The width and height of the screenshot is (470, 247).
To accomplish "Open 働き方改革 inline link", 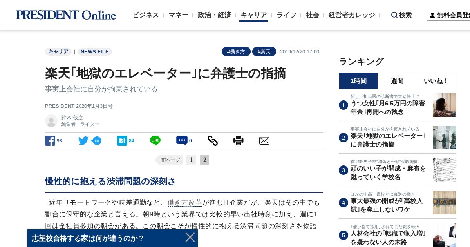I will [185, 203].
